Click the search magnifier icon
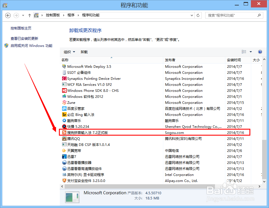269x208 pixels. click(259, 15)
